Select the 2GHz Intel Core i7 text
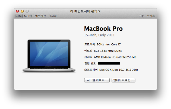 click(109, 44)
